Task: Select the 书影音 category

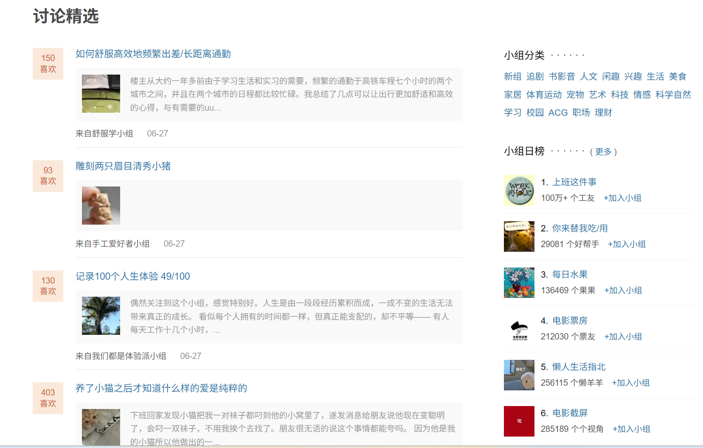Action: coord(562,76)
